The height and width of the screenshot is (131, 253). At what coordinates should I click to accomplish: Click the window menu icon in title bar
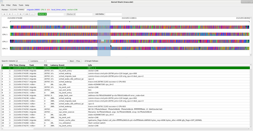[x=2, y=2]
